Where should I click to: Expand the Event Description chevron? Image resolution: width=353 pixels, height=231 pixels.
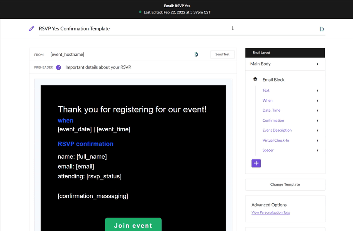pyautogui.click(x=317, y=131)
